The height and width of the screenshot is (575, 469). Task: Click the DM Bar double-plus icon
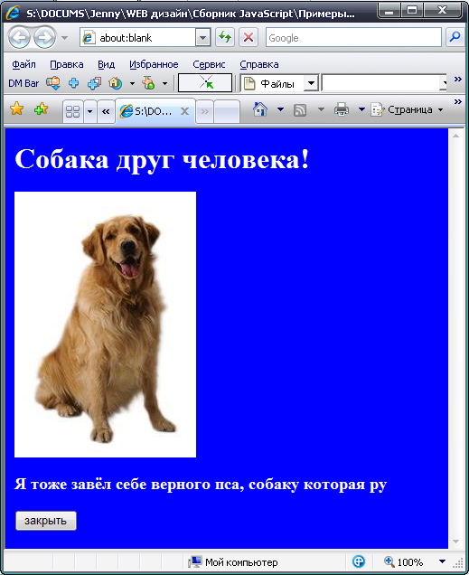point(94,83)
